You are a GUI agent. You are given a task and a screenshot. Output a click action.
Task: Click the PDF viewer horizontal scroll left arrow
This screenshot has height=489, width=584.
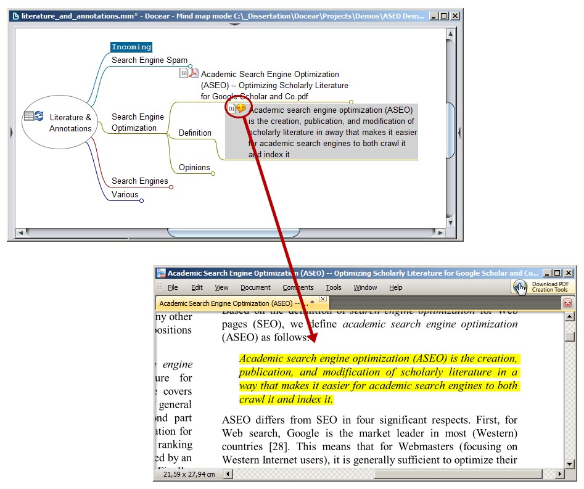point(228,474)
